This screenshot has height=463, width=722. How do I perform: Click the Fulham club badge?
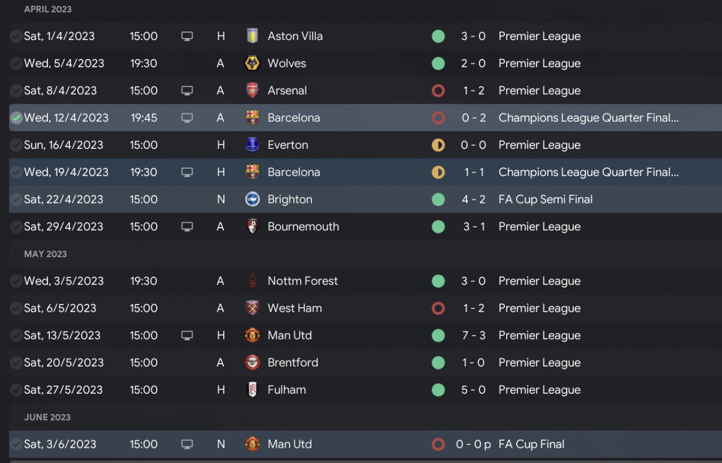click(x=252, y=390)
